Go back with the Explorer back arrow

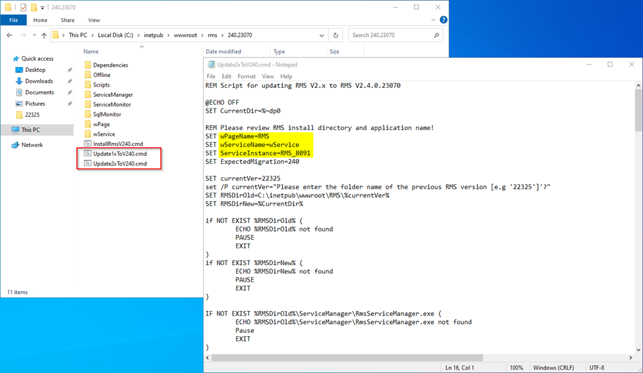tap(10, 36)
